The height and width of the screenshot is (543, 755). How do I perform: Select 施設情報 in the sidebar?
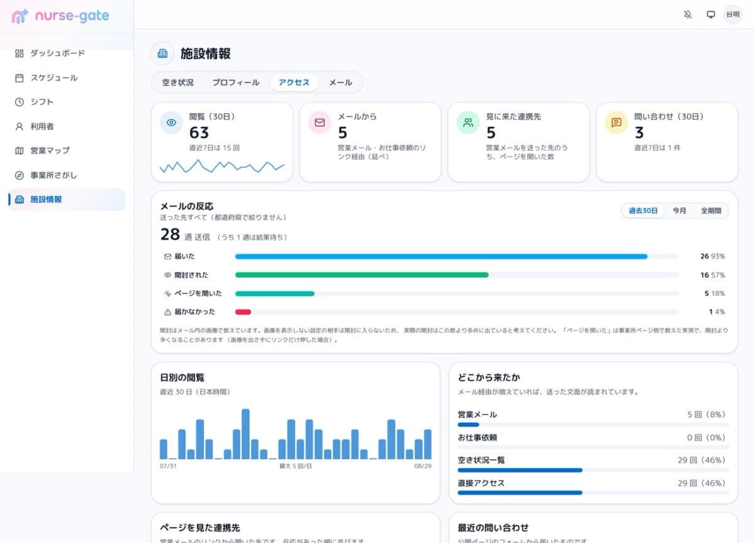67,200
